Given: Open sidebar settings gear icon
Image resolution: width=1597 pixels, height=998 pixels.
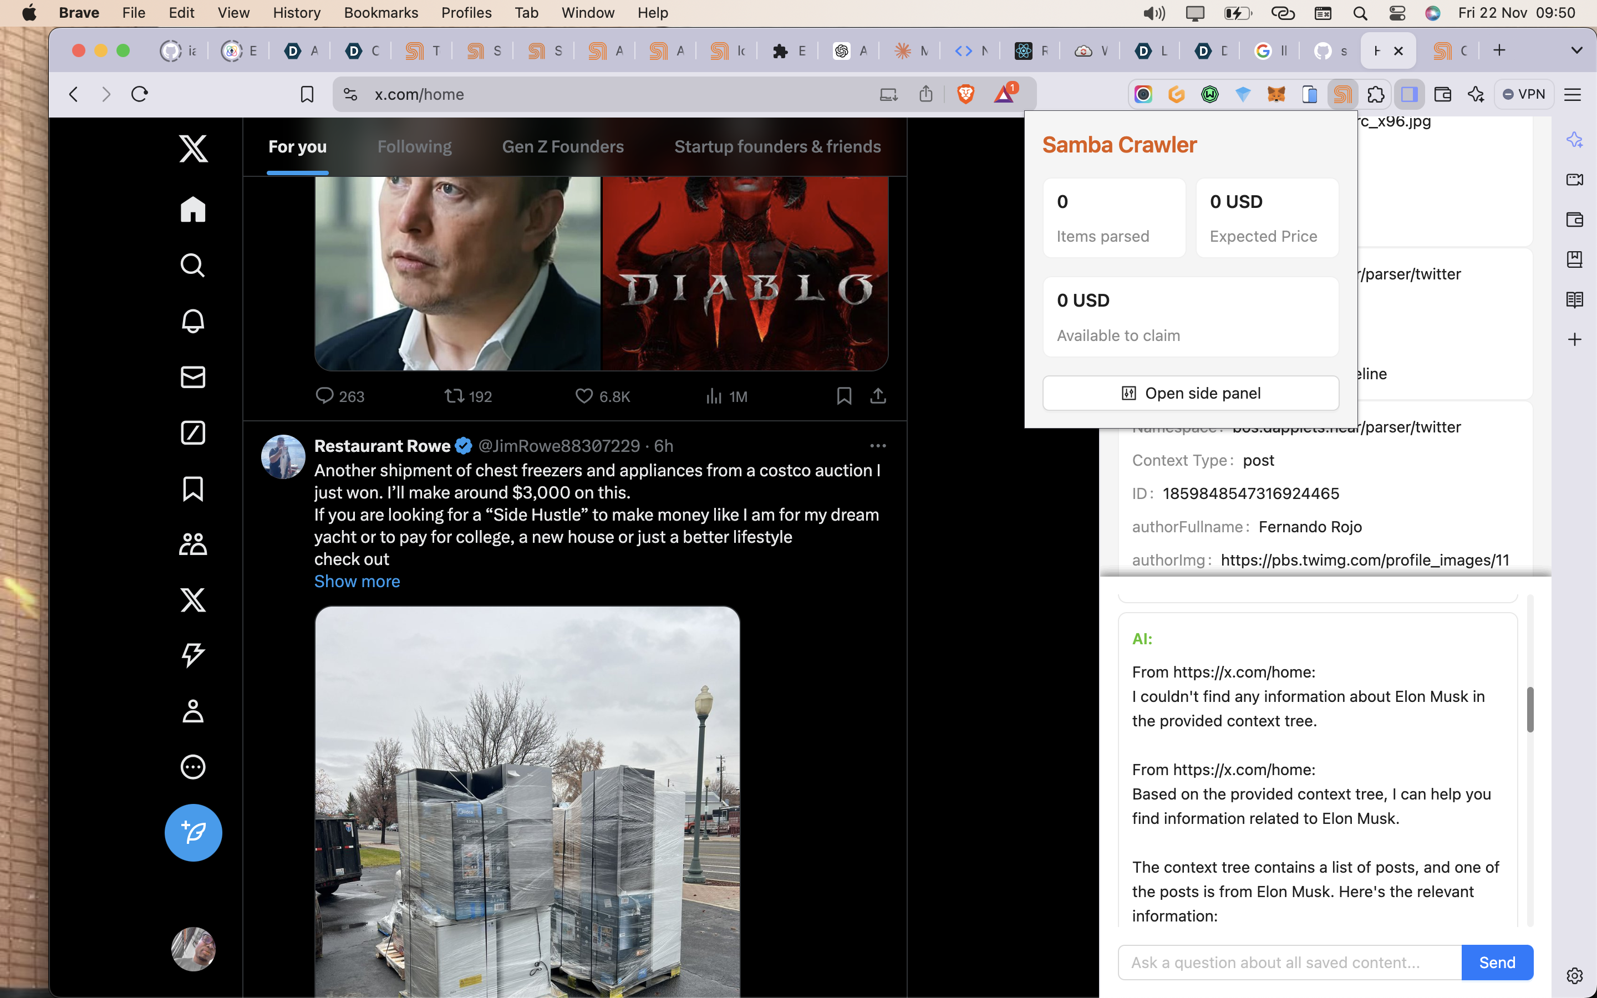Looking at the screenshot, I should (x=1575, y=975).
